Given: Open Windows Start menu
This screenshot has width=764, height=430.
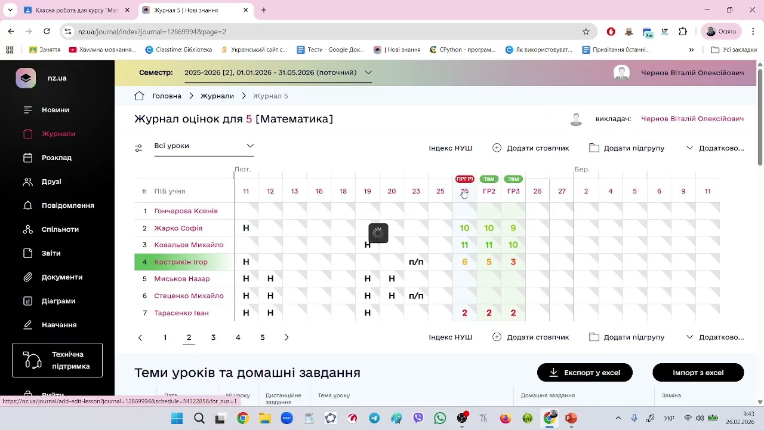Looking at the screenshot, I should point(177,418).
